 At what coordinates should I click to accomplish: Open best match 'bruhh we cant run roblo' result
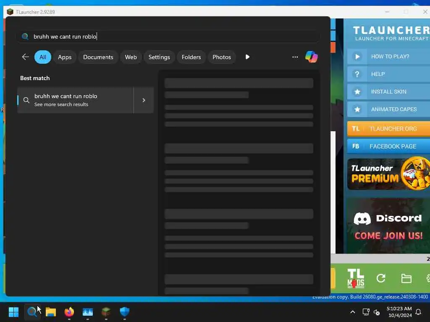pos(76,100)
